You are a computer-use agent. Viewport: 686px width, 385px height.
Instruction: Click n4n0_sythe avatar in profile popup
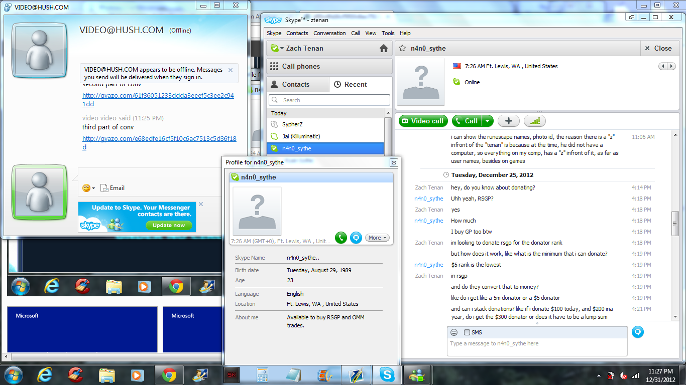[257, 211]
